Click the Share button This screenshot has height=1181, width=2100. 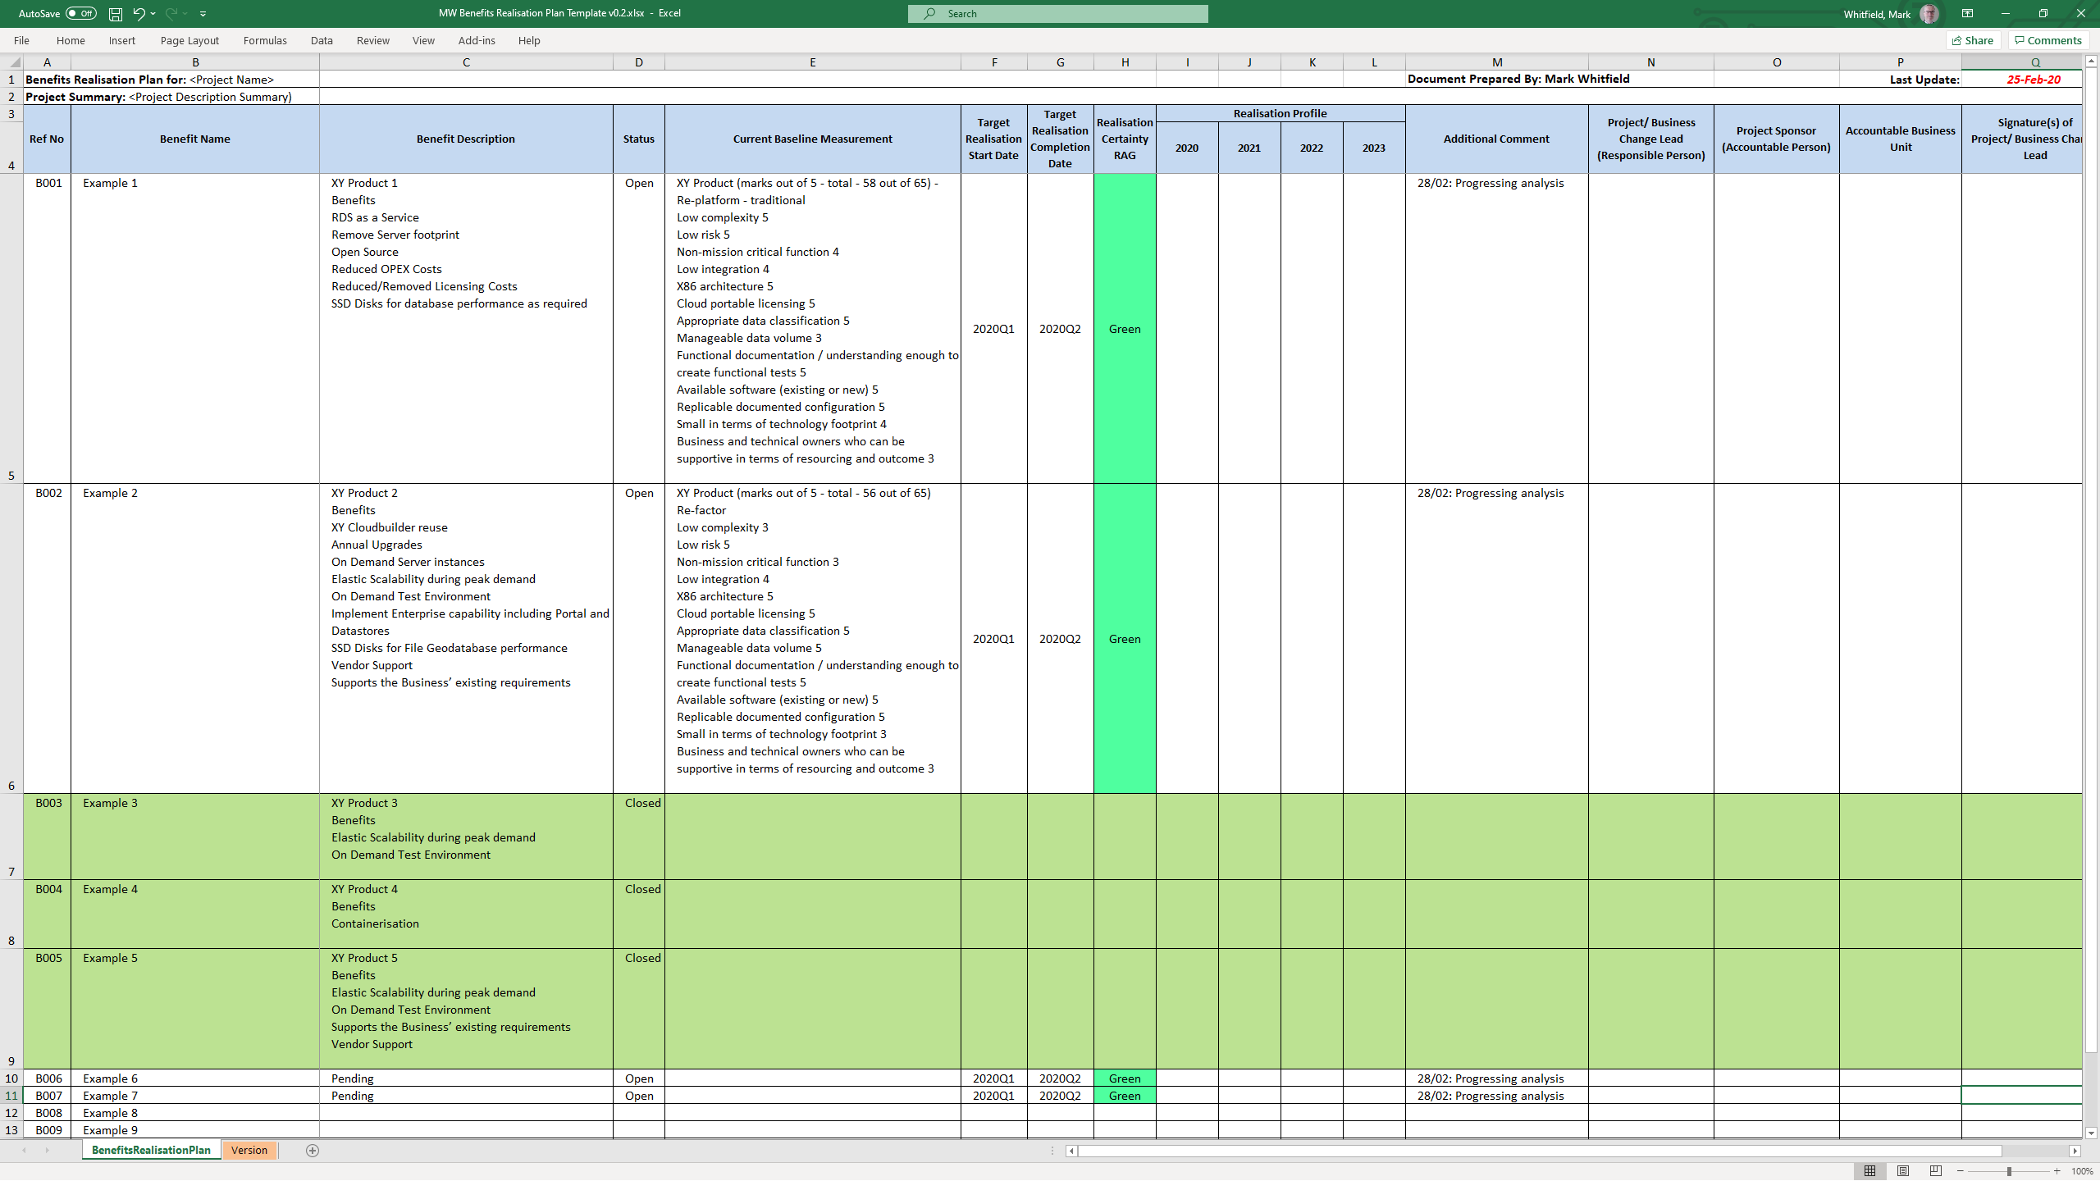pos(1972,40)
